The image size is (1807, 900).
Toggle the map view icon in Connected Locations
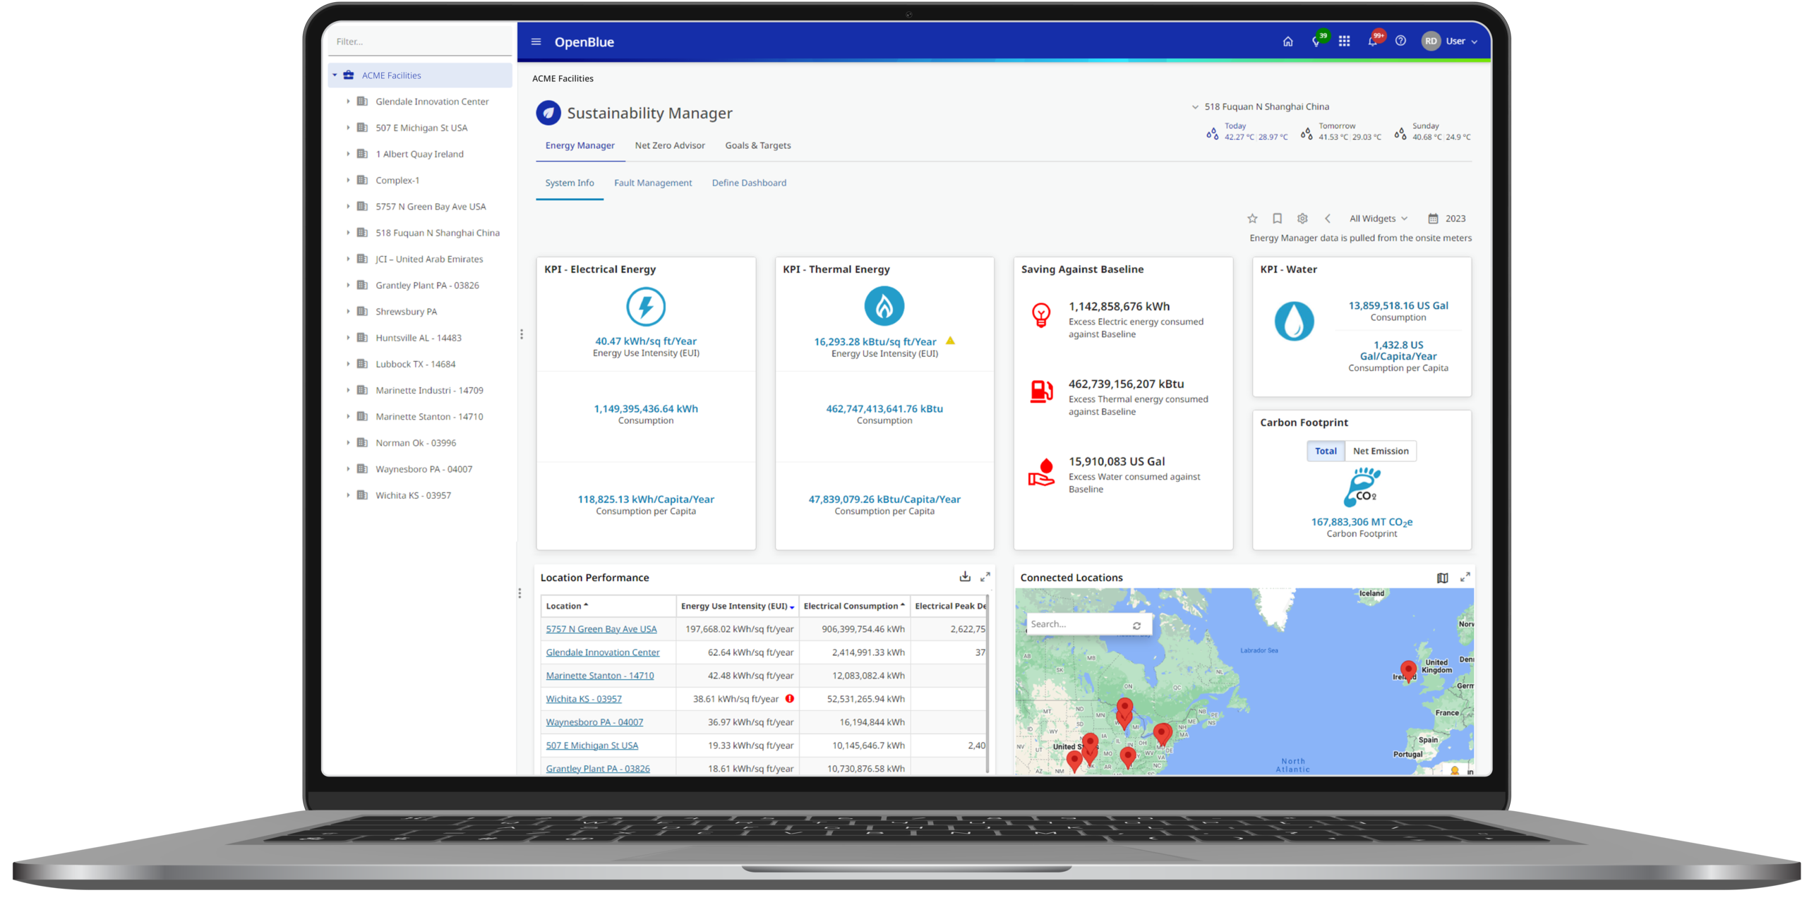tap(1442, 578)
